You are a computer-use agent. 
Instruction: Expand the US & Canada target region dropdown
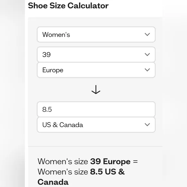point(96,125)
